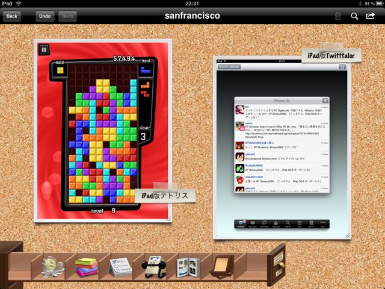Tap the refresh icon in the Friends panel photo
This screenshot has width=385, height=289.
click(325, 101)
